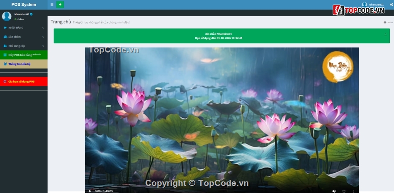394x193 pixels.
Task: Enter fullscreen mode for the video
Action: (x=344, y=191)
